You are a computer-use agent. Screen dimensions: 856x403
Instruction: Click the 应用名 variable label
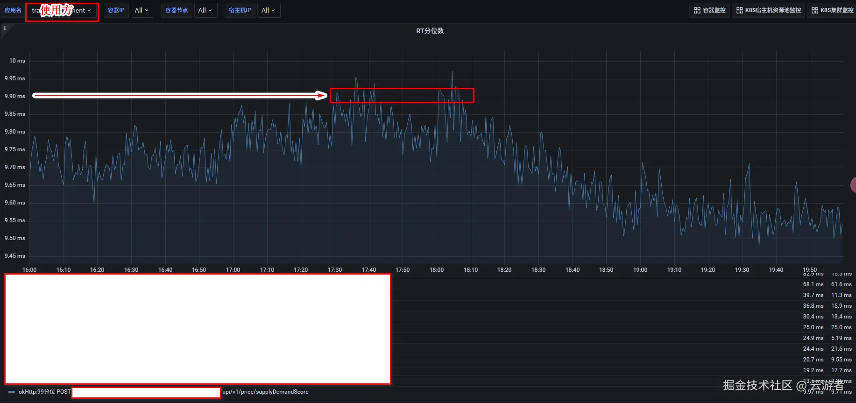click(13, 10)
